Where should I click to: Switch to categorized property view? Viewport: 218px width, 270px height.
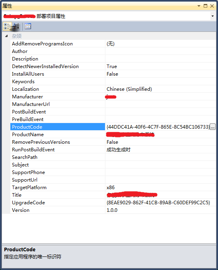point(7,26)
